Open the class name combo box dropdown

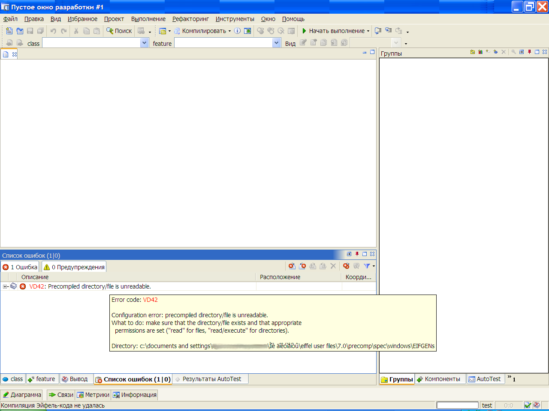(145, 43)
